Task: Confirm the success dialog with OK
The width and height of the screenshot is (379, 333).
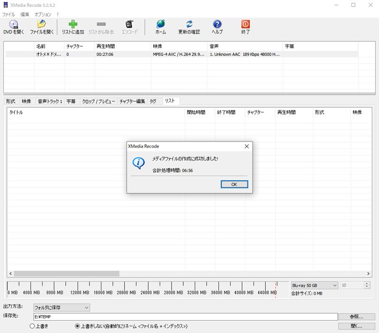Action: pos(234,185)
